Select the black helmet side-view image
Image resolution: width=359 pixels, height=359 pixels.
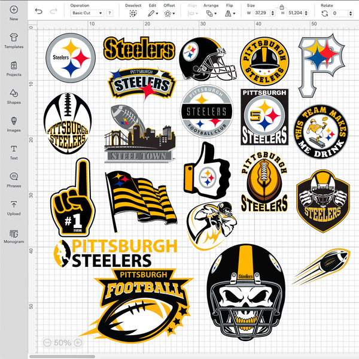(208, 59)
